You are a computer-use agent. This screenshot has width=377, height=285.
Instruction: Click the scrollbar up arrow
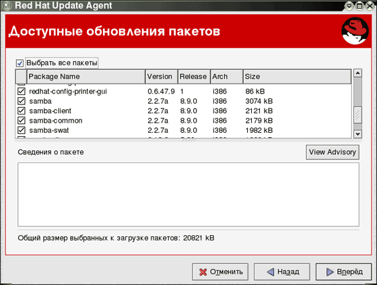357,73
